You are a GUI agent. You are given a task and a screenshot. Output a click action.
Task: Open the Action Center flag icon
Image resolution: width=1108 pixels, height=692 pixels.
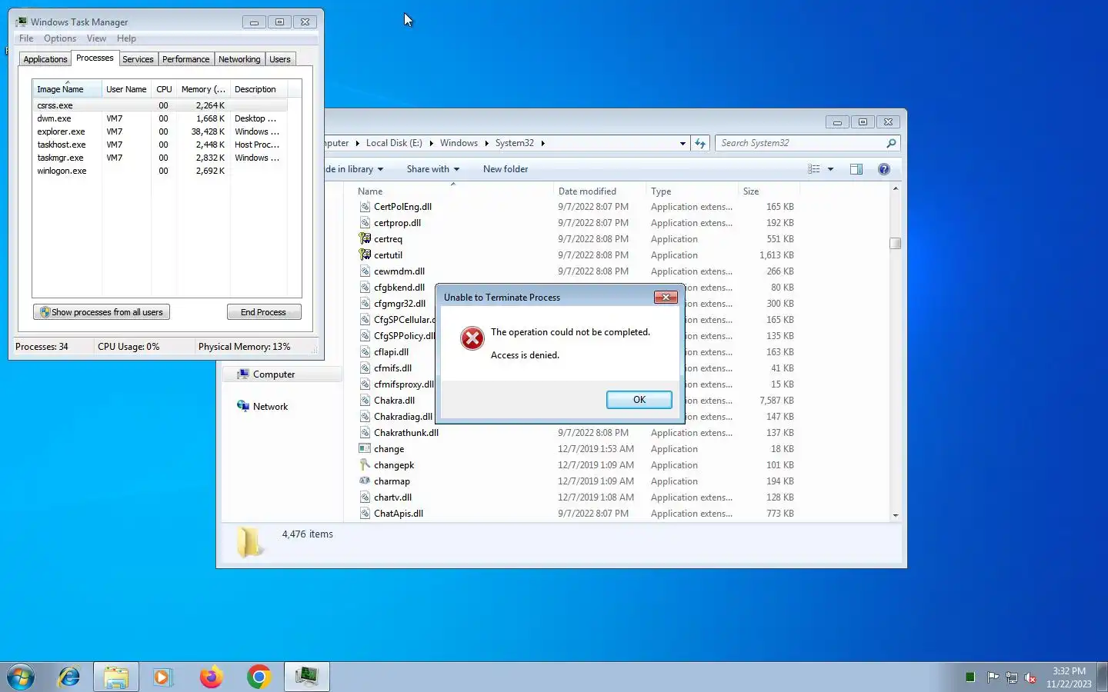pyautogui.click(x=993, y=677)
